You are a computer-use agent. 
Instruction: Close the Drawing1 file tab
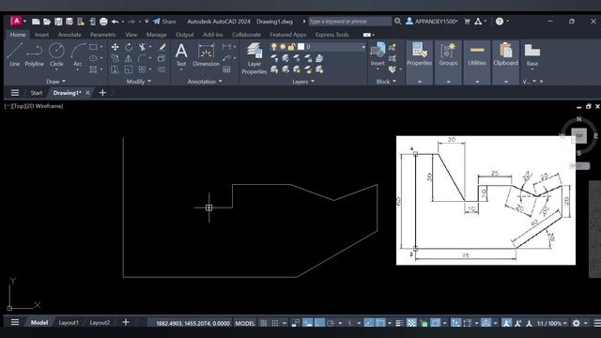[x=87, y=93]
